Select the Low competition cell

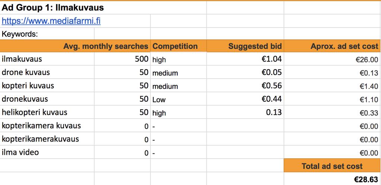178,99
